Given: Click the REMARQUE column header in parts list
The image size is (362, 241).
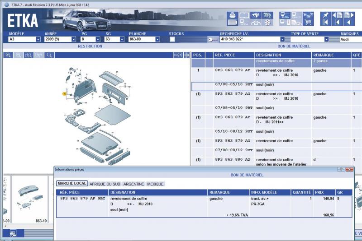Looking at the screenshot, I should pos(331,55).
